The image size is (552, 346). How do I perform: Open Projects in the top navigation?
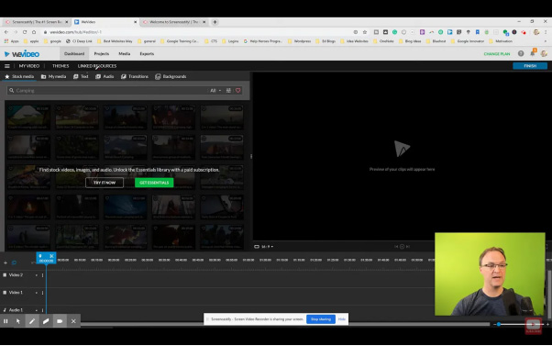[x=102, y=54]
